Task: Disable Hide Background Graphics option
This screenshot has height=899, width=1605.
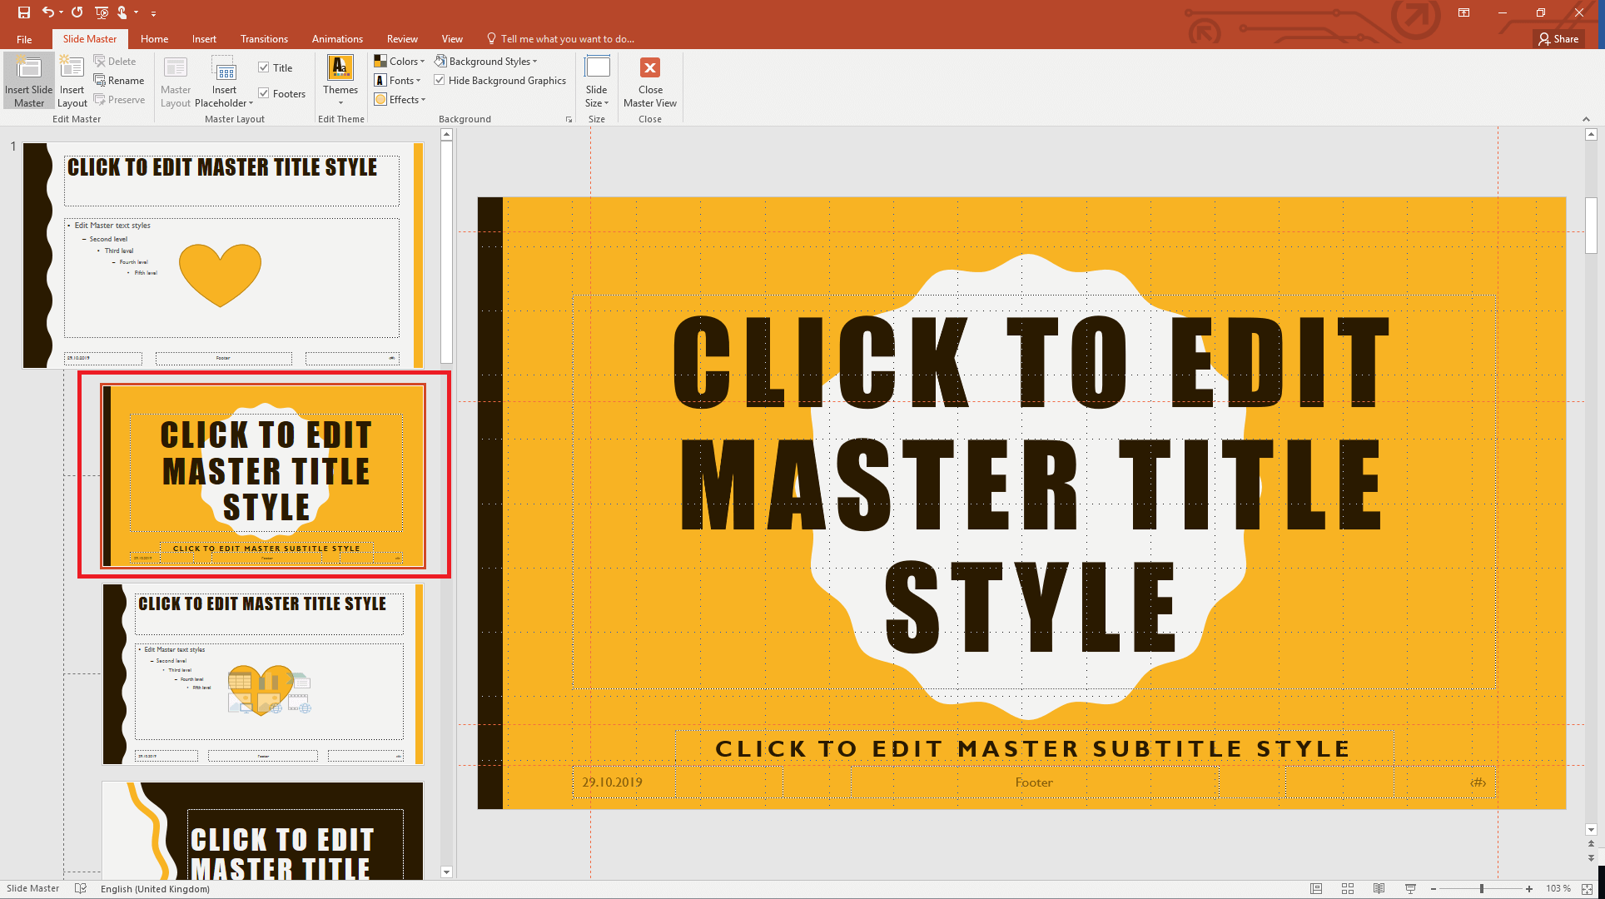Action: coord(440,80)
